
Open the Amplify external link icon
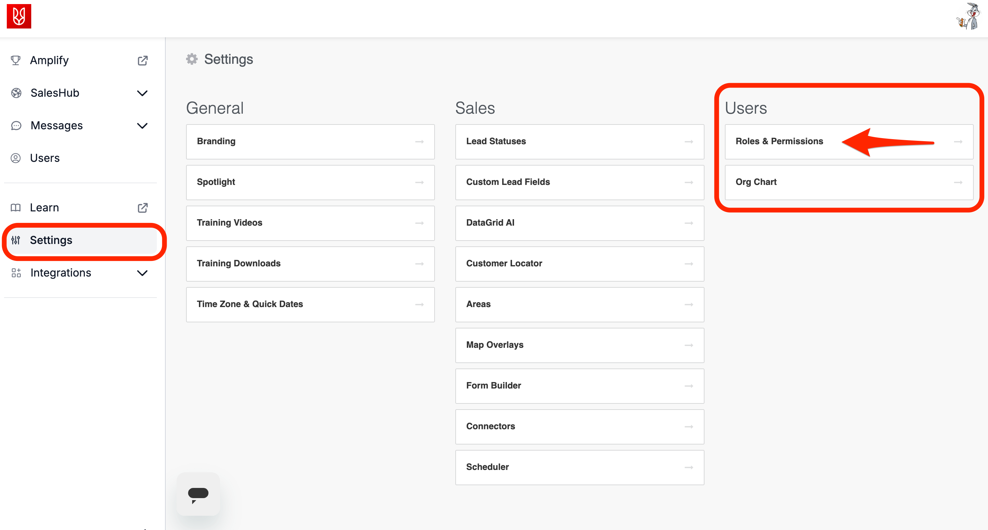(142, 60)
